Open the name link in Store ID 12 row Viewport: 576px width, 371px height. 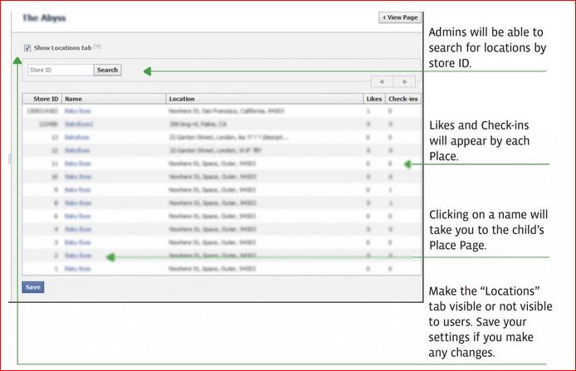[77, 150]
